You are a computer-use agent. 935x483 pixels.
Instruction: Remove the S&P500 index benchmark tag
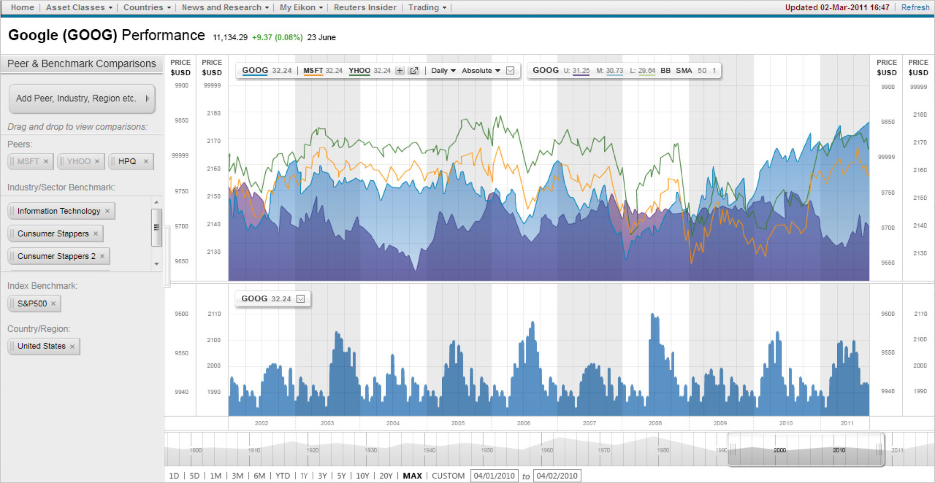tap(53, 304)
